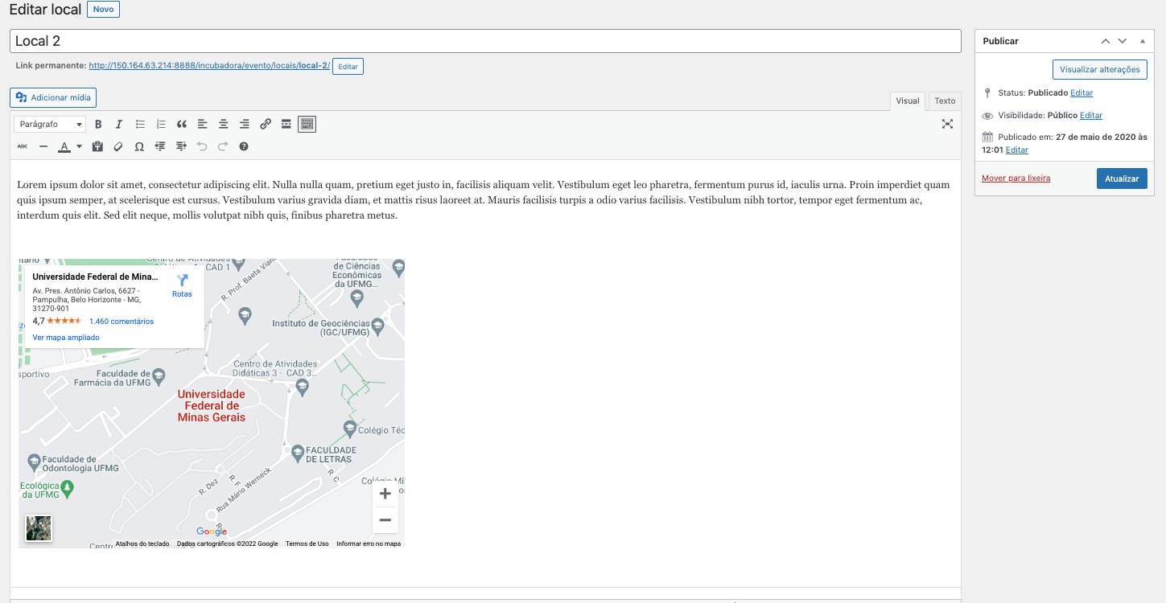Toggle bold formatting in the editor toolbar
The height and width of the screenshot is (603, 1166).
[x=98, y=125]
